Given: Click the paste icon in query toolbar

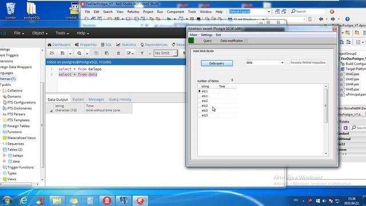Looking at the screenshot, I should pos(107,53).
